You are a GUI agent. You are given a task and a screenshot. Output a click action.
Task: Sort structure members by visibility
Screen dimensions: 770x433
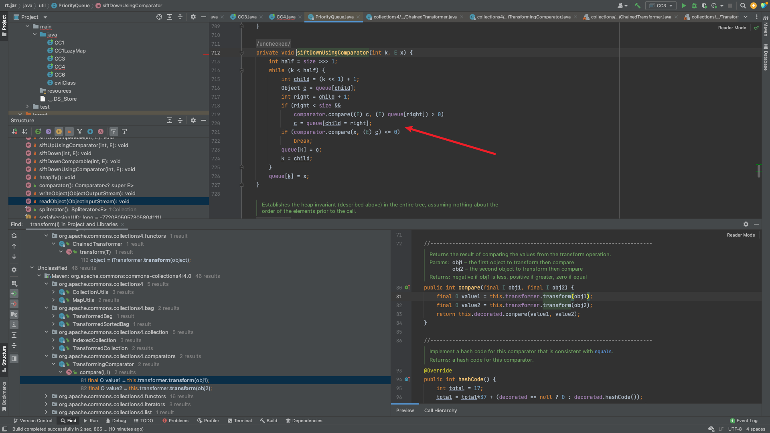tap(15, 132)
